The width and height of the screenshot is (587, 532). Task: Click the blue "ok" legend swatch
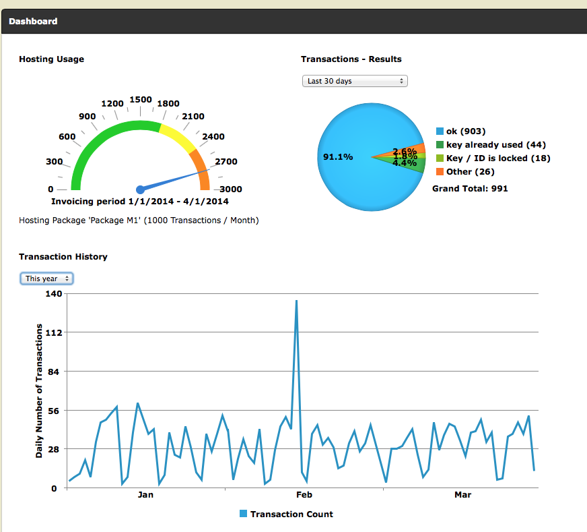coord(440,131)
